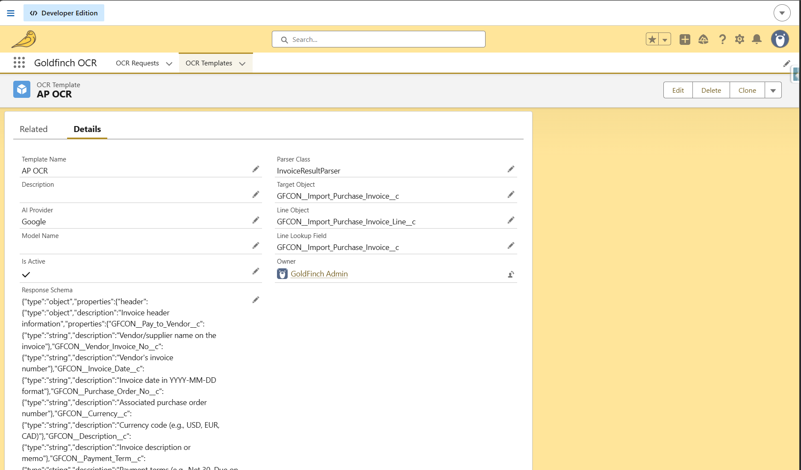Open the favorites list dropdown arrow
This screenshot has height=470, width=801.
(665, 39)
